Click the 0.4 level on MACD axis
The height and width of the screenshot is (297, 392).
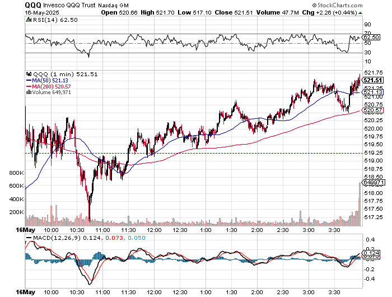point(370,240)
